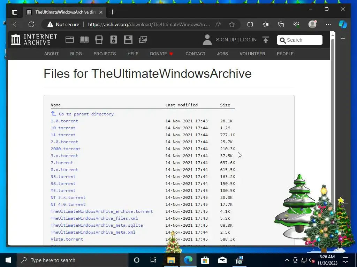Open TheUltimateWindowsArchive_files.xml link

[94, 218]
